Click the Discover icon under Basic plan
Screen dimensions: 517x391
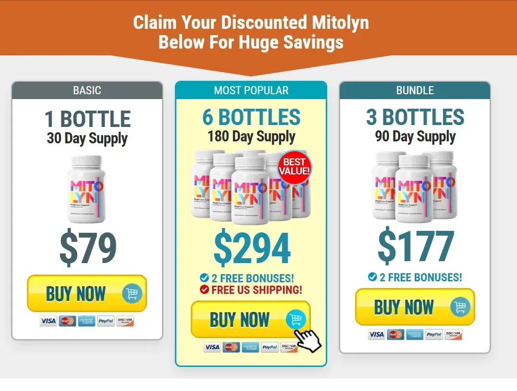pyautogui.click(x=125, y=321)
